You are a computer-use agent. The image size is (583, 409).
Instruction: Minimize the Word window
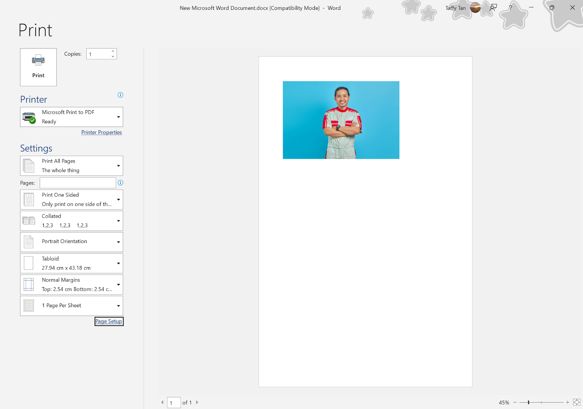click(531, 8)
